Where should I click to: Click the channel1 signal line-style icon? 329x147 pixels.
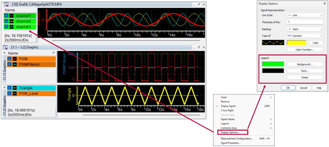click(11, 16)
